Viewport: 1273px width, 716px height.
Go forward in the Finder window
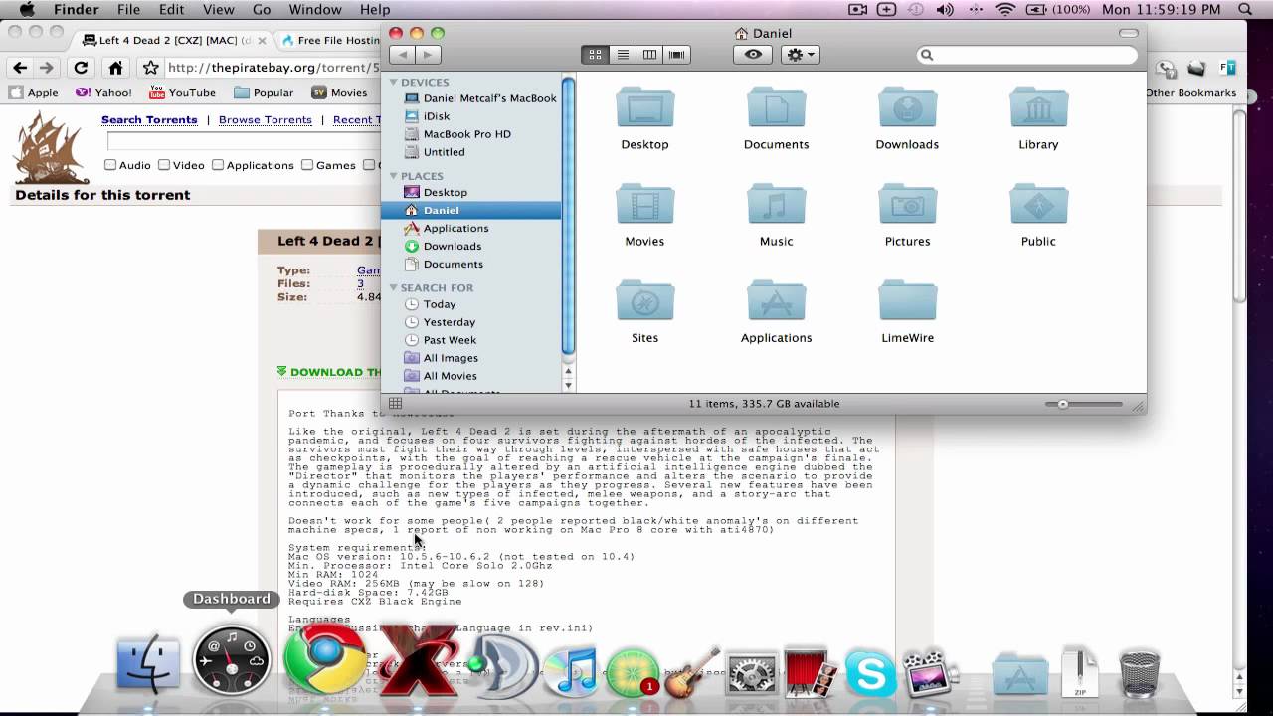tap(428, 55)
